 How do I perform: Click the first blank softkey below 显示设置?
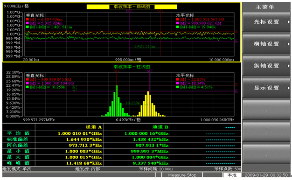[x=266, y=110]
